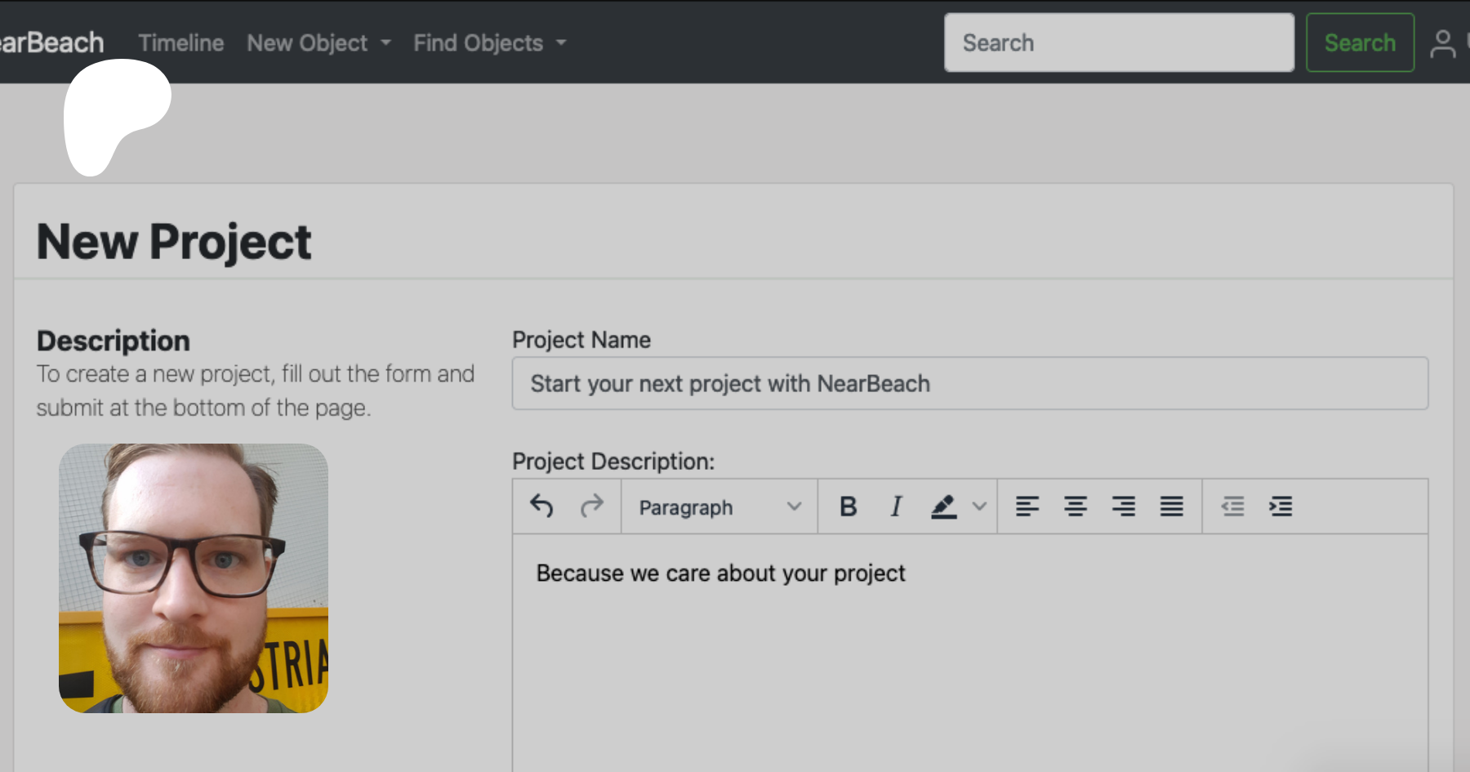Align text right
Screen dimensions: 1470x772
point(1123,506)
